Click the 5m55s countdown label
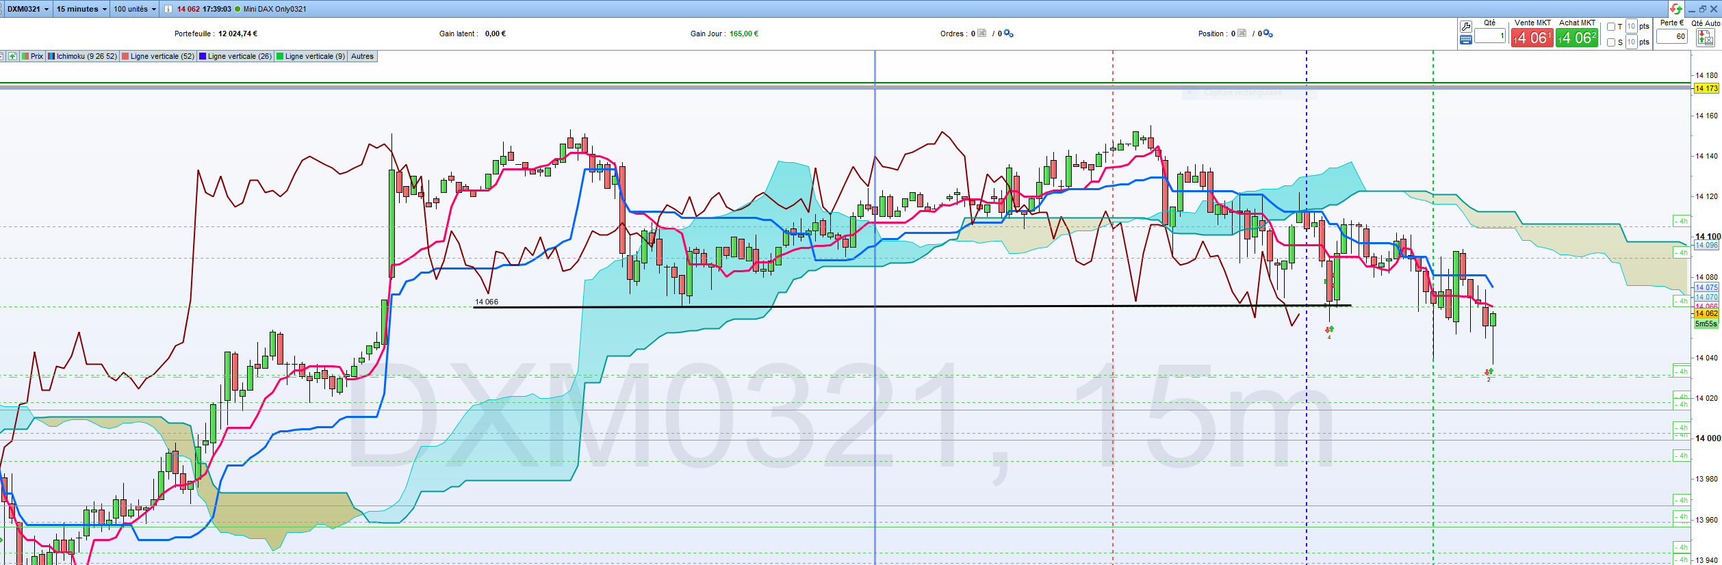The image size is (1722, 565). tap(1706, 324)
